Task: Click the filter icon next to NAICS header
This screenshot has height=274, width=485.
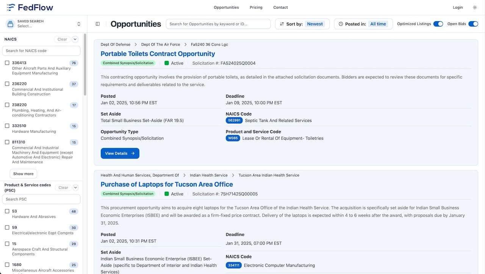Action: pyautogui.click(x=75, y=39)
